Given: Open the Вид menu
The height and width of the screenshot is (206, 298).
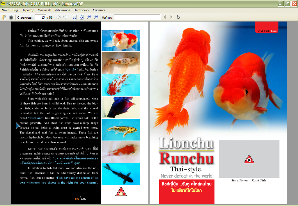Looking at the screenshot, I should click(x=15, y=10).
